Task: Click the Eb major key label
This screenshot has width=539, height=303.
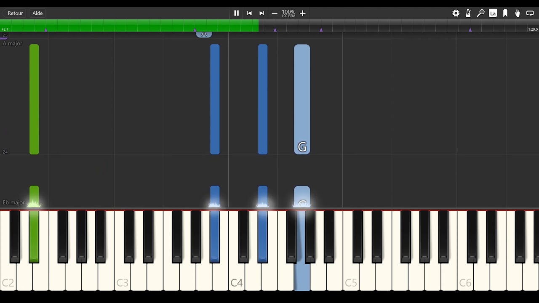Action: coord(13,202)
